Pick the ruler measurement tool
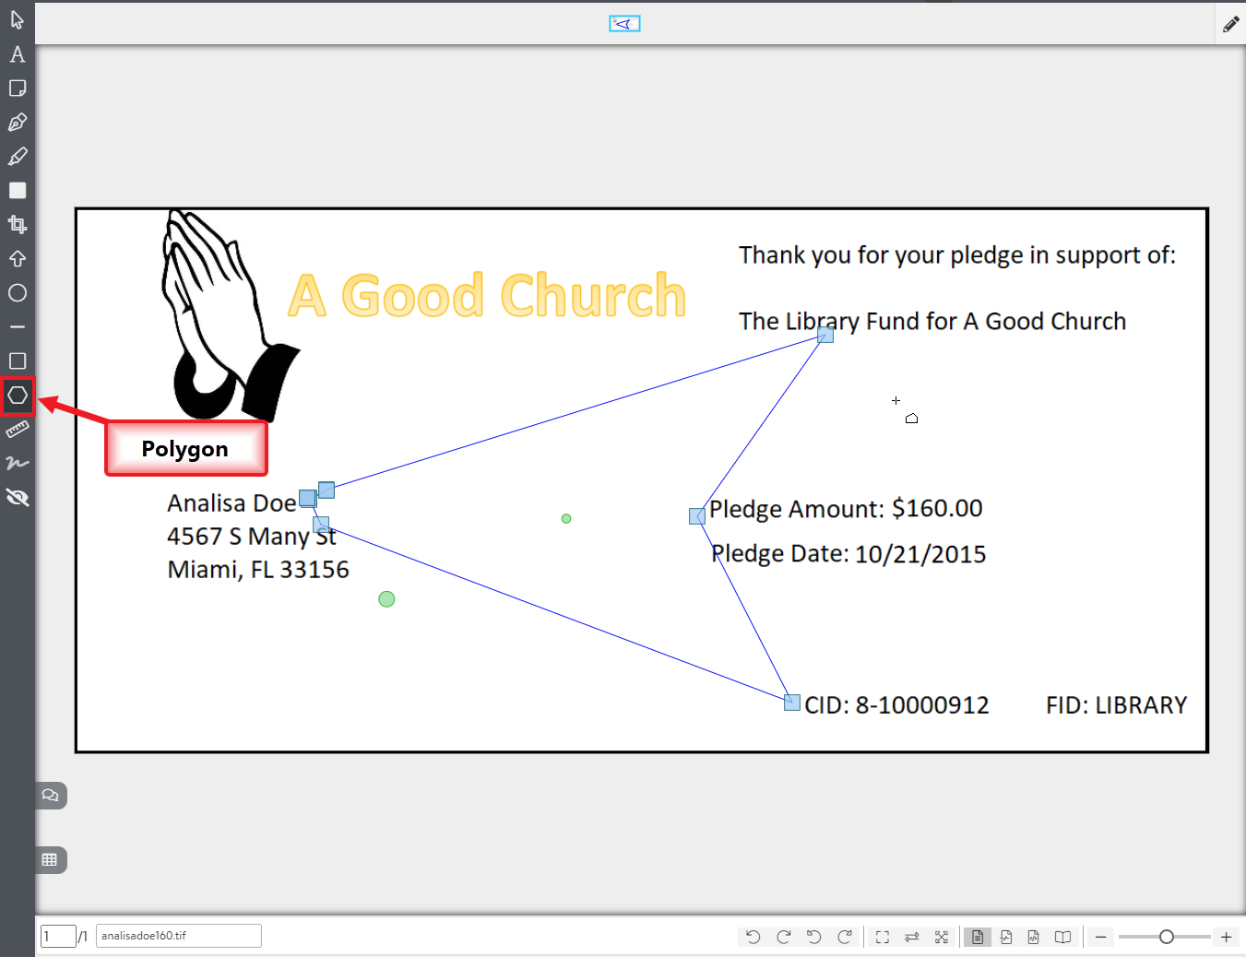The width and height of the screenshot is (1246, 957). click(17, 430)
